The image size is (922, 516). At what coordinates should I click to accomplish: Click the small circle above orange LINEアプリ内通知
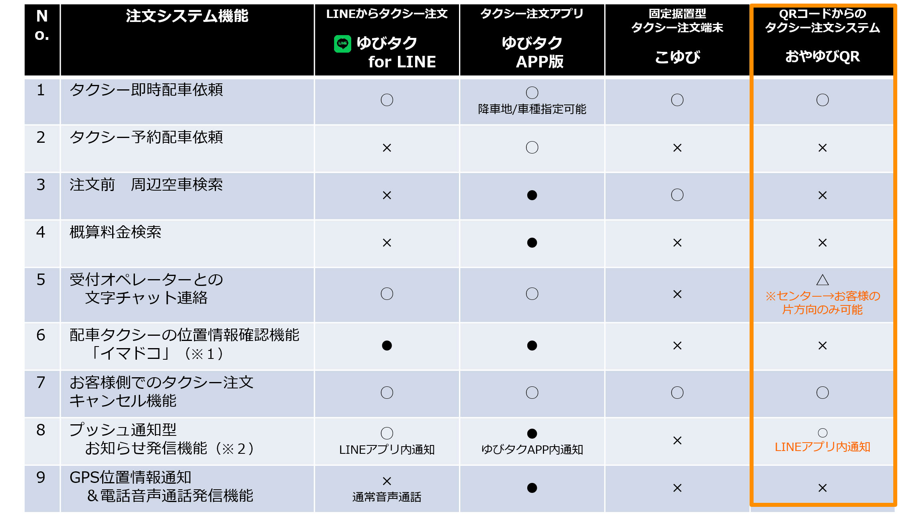822,433
